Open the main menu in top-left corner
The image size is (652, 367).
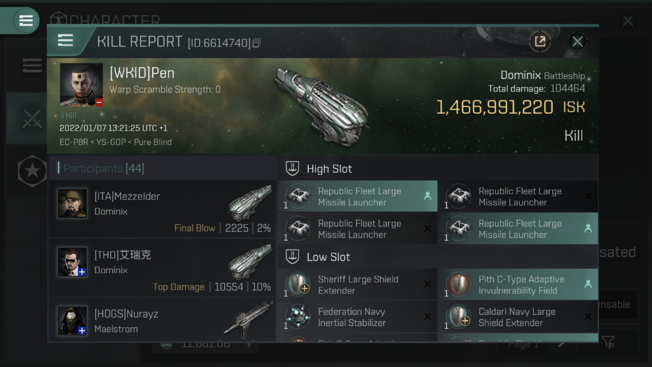26,21
